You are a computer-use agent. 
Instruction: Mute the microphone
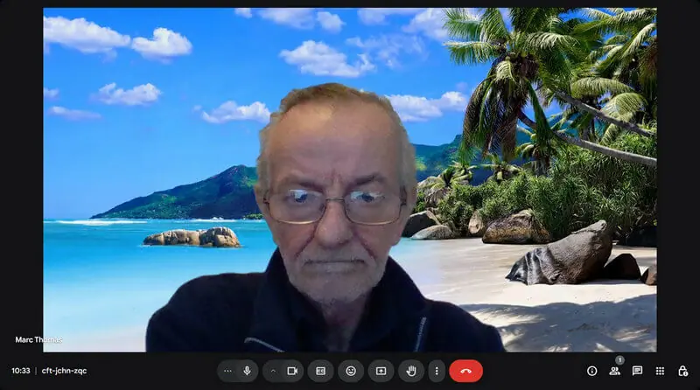point(248,371)
